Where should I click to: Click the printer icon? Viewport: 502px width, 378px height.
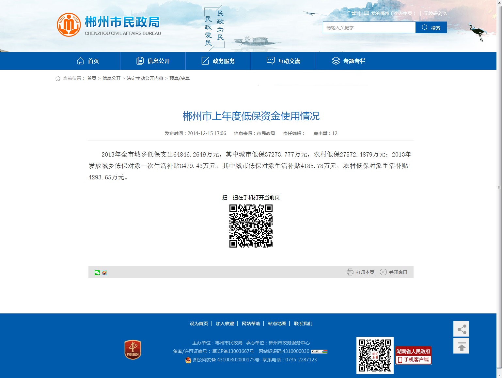pyautogui.click(x=350, y=272)
